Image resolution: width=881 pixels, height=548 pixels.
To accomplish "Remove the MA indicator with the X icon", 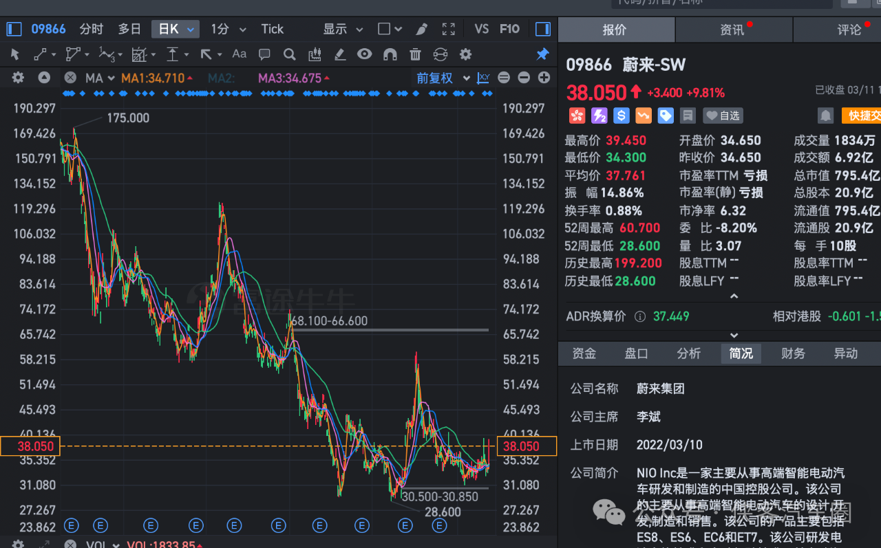I will click(70, 78).
